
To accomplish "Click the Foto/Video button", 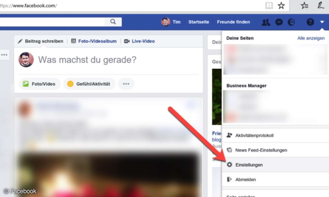I will [x=39, y=84].
